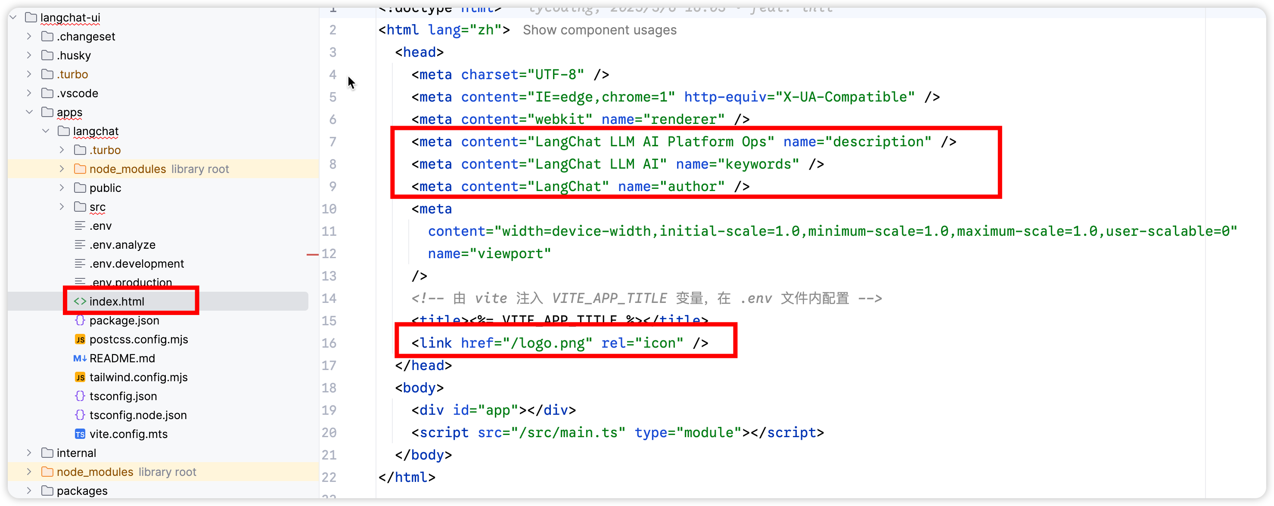The image size is (1274, 506).
Task: Click the tsconfig.node.json braces icon
Action: (x=80, y=415)
